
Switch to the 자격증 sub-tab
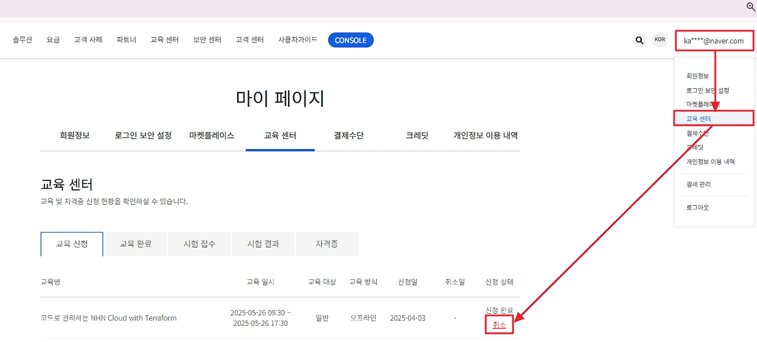coord(327,244)
